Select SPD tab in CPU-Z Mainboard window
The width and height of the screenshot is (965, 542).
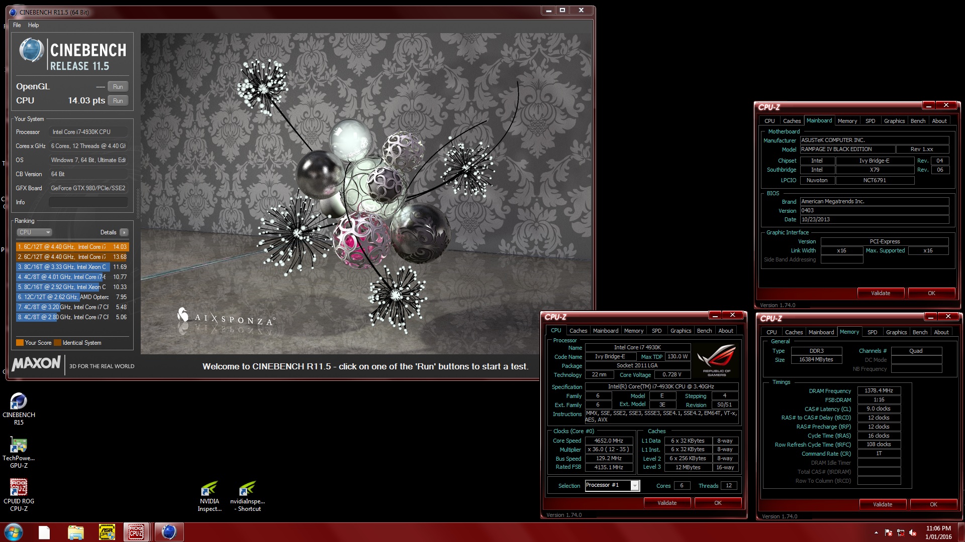point(870,121)
